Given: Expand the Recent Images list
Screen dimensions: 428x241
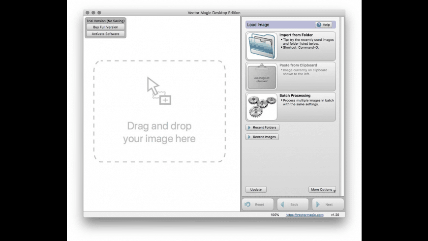Looking at the screenshot, I should pos(262,137).
